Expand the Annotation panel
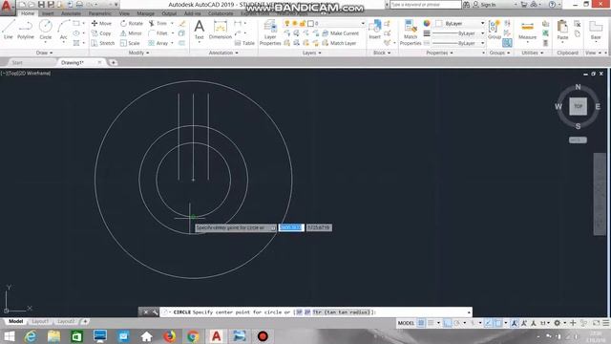Screen dimensions: 611x344 tap(223, 53)
